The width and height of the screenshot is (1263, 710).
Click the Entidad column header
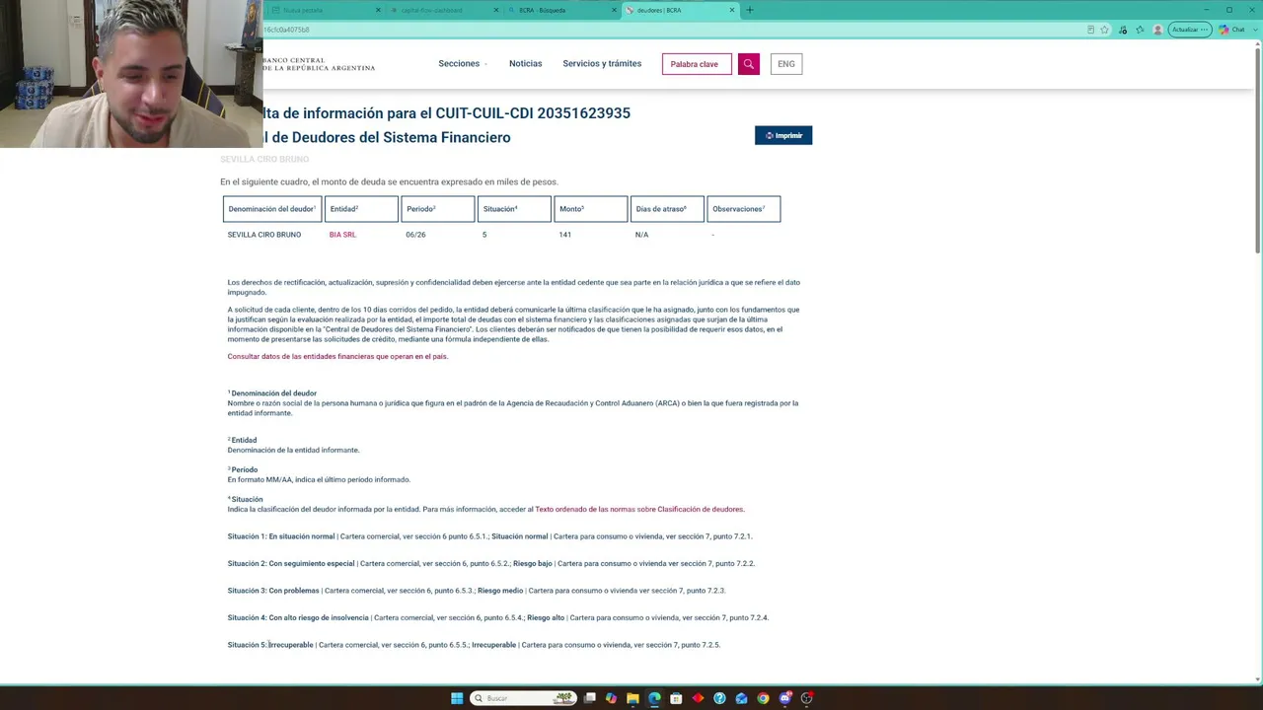click(361, 209)
